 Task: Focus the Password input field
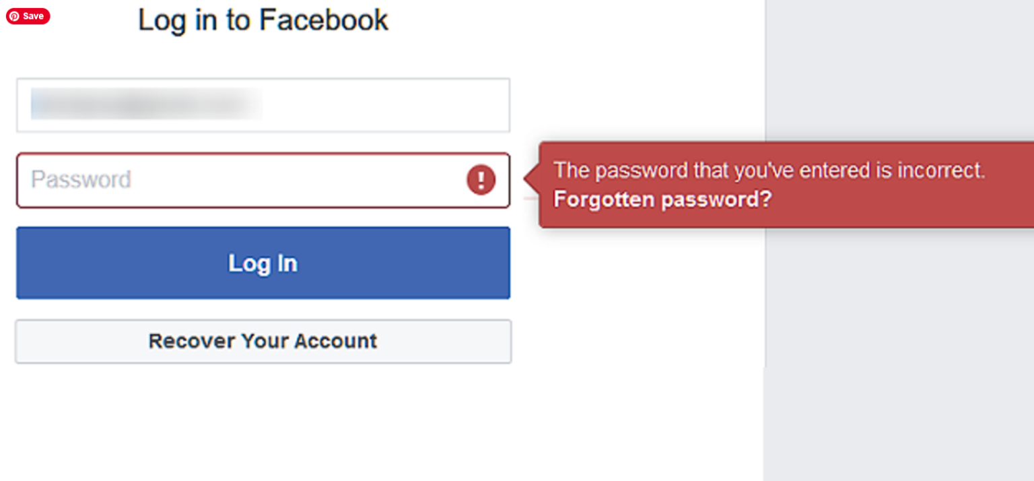click(x=263, y=180)
